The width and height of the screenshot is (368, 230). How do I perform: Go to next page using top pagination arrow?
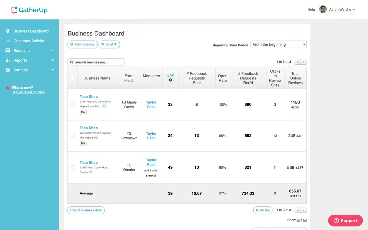[x=304, y=62]
